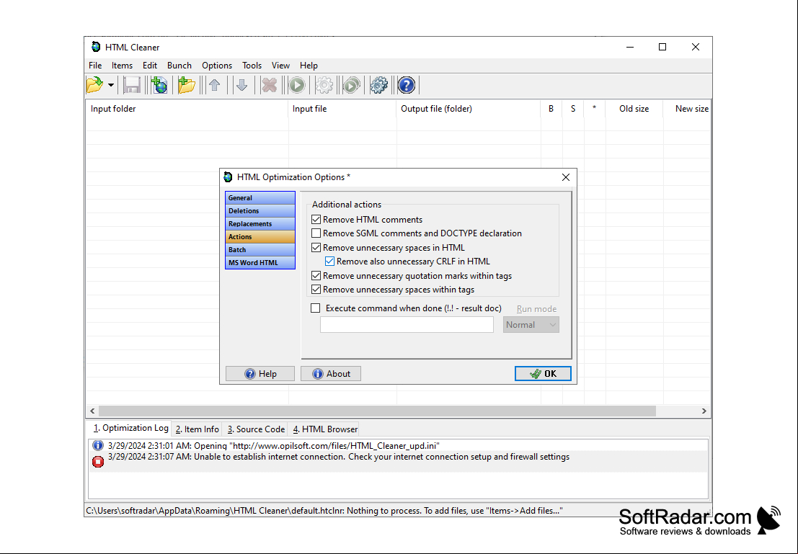Click the Output file (folder) column header
This screenshot has height=554, width=798.
[469, 109]
